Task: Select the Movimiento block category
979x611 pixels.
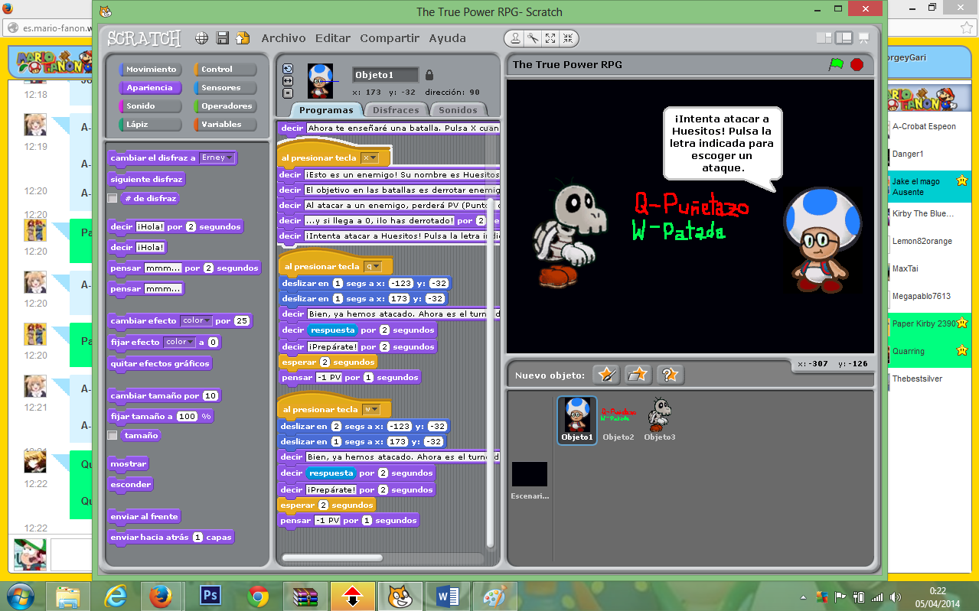Action: pos(150,70)
